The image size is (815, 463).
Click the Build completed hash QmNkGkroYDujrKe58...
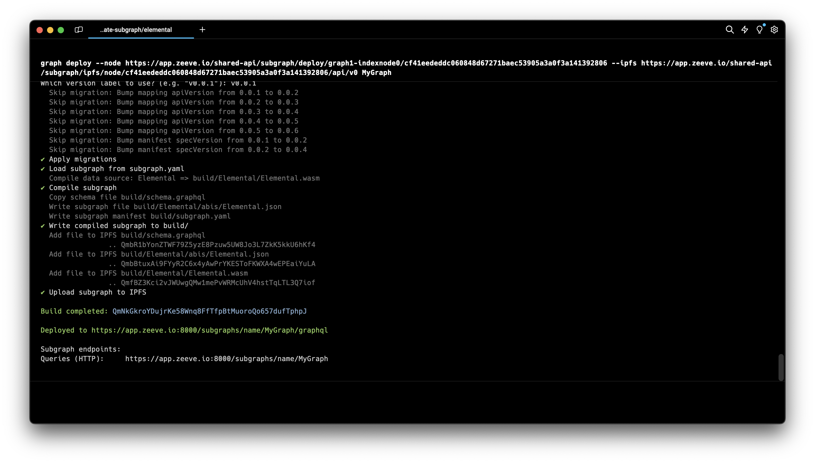pos(210,311)
